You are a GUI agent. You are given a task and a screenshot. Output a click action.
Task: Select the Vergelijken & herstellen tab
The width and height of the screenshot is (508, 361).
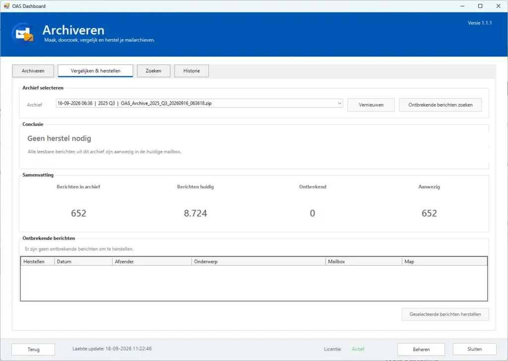(96, 70)
